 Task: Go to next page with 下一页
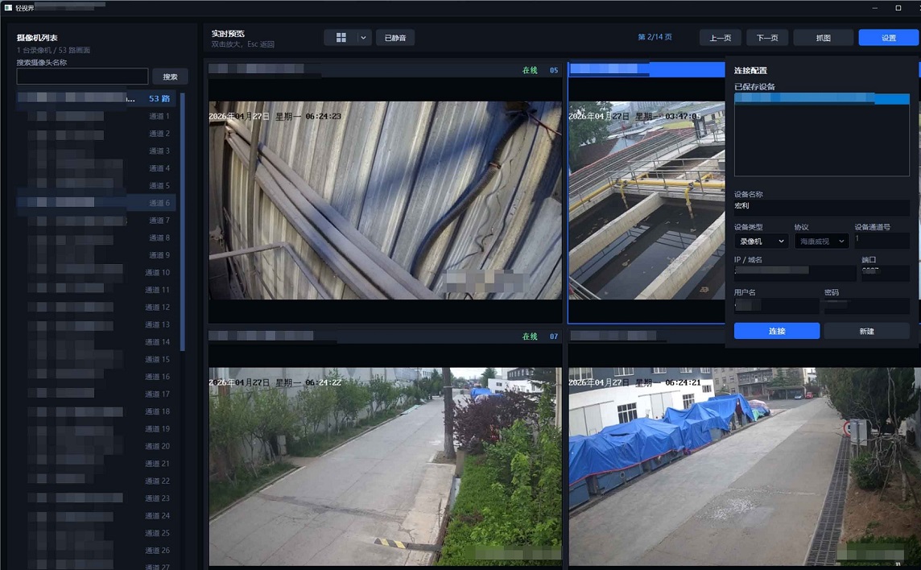click(x=767, y=38)
